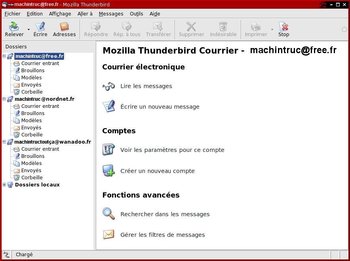Screen dimensions: 350x261
Task: Click the Indésirable junk icon
Action: pyautogui.click(x=223, y=27)
